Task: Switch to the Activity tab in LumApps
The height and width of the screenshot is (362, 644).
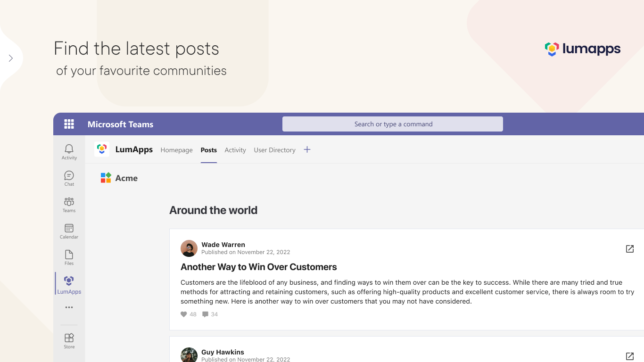Action: pos(235,150)
